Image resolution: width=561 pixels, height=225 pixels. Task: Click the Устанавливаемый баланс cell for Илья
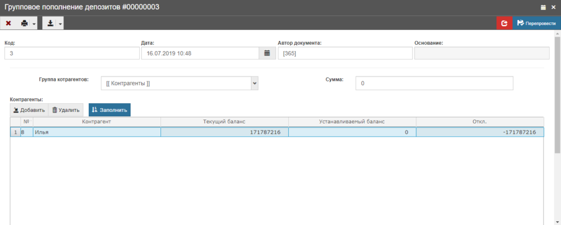tap(352, 132)
